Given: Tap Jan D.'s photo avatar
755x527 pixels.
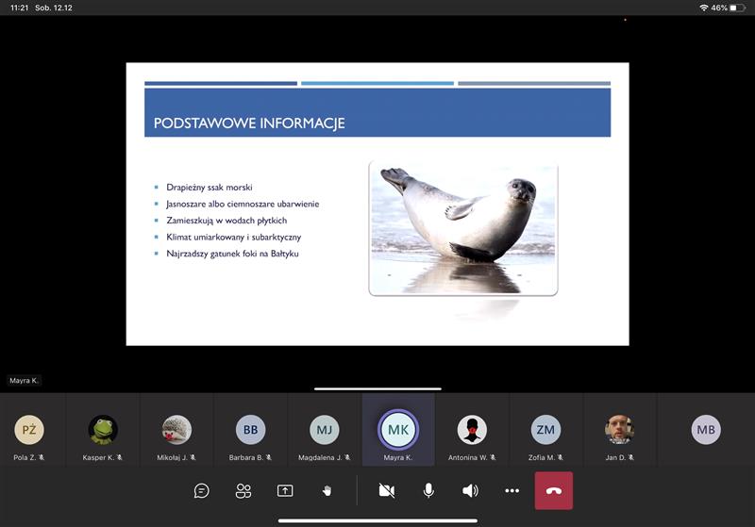Looking at the screenshot, I should [619, 430].
